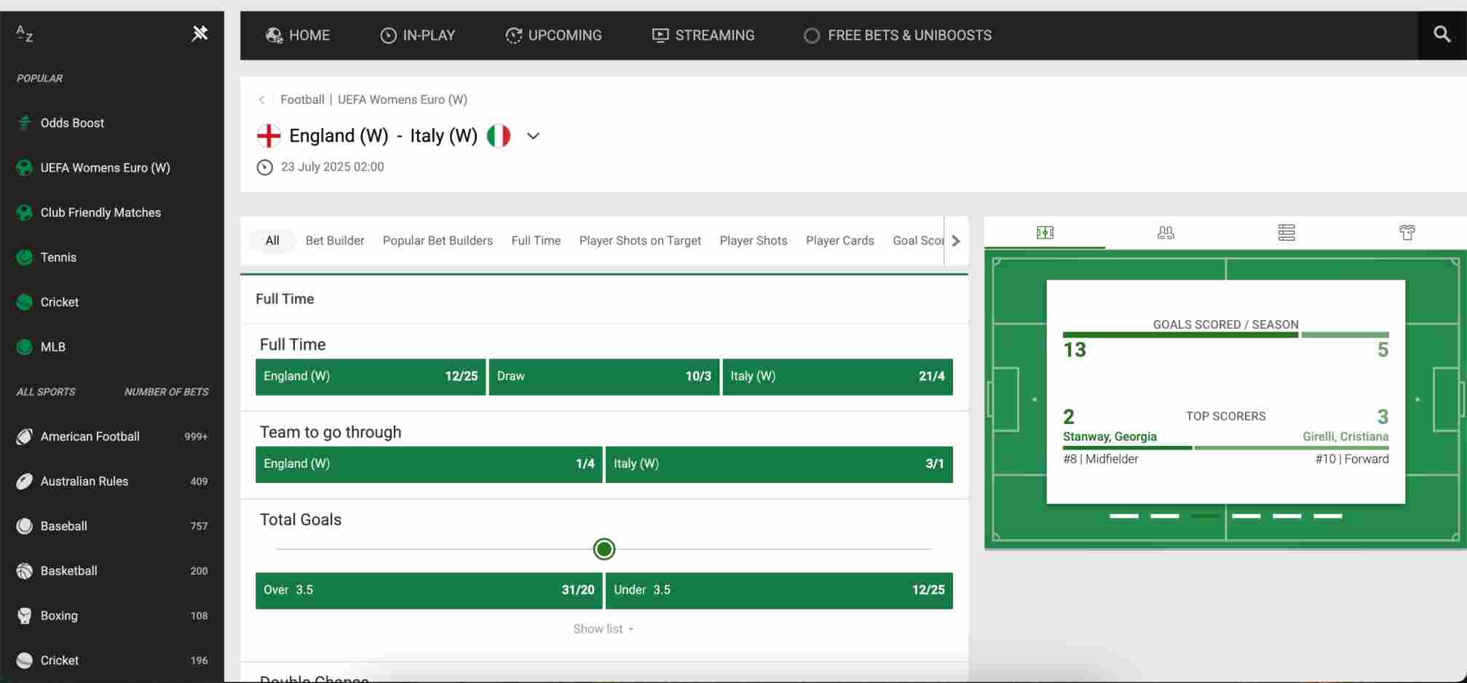Viewport: 1467px width, 683px height.
Task: Open the search magnifier icon
Action: [x=1442, y=34]
